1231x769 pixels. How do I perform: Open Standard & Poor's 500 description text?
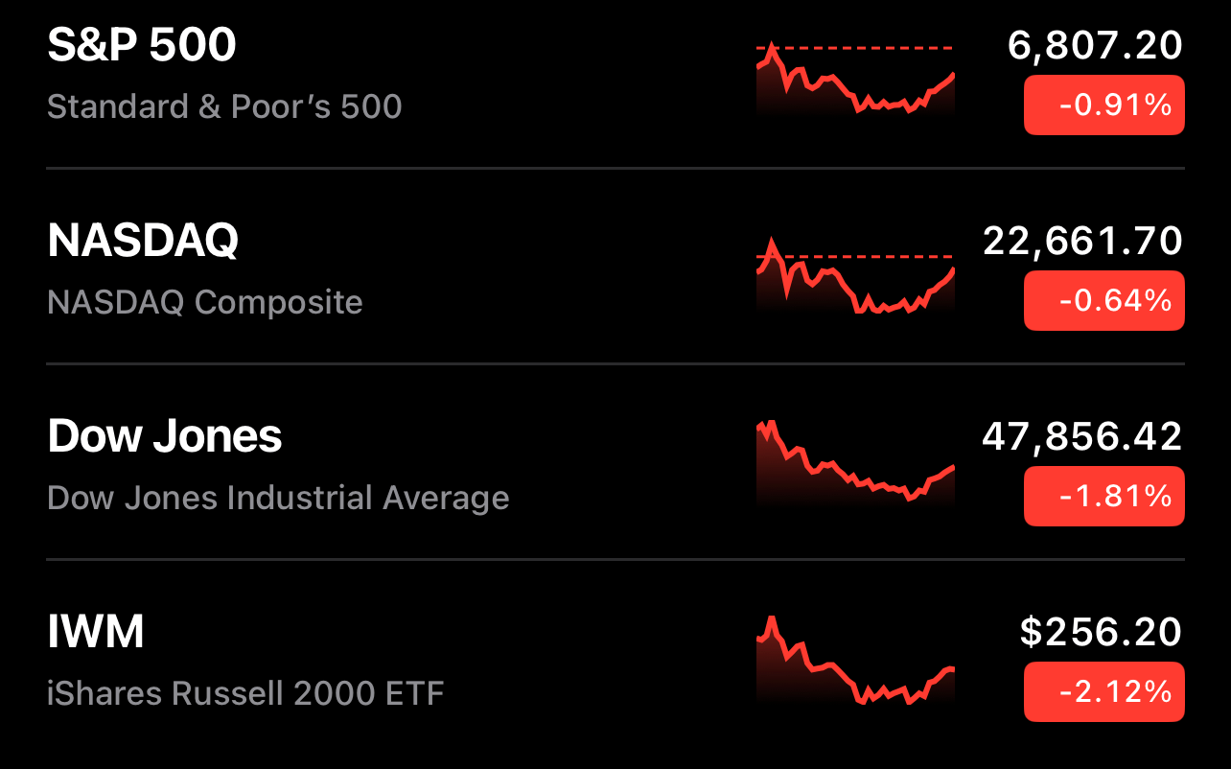pos(224,105)
